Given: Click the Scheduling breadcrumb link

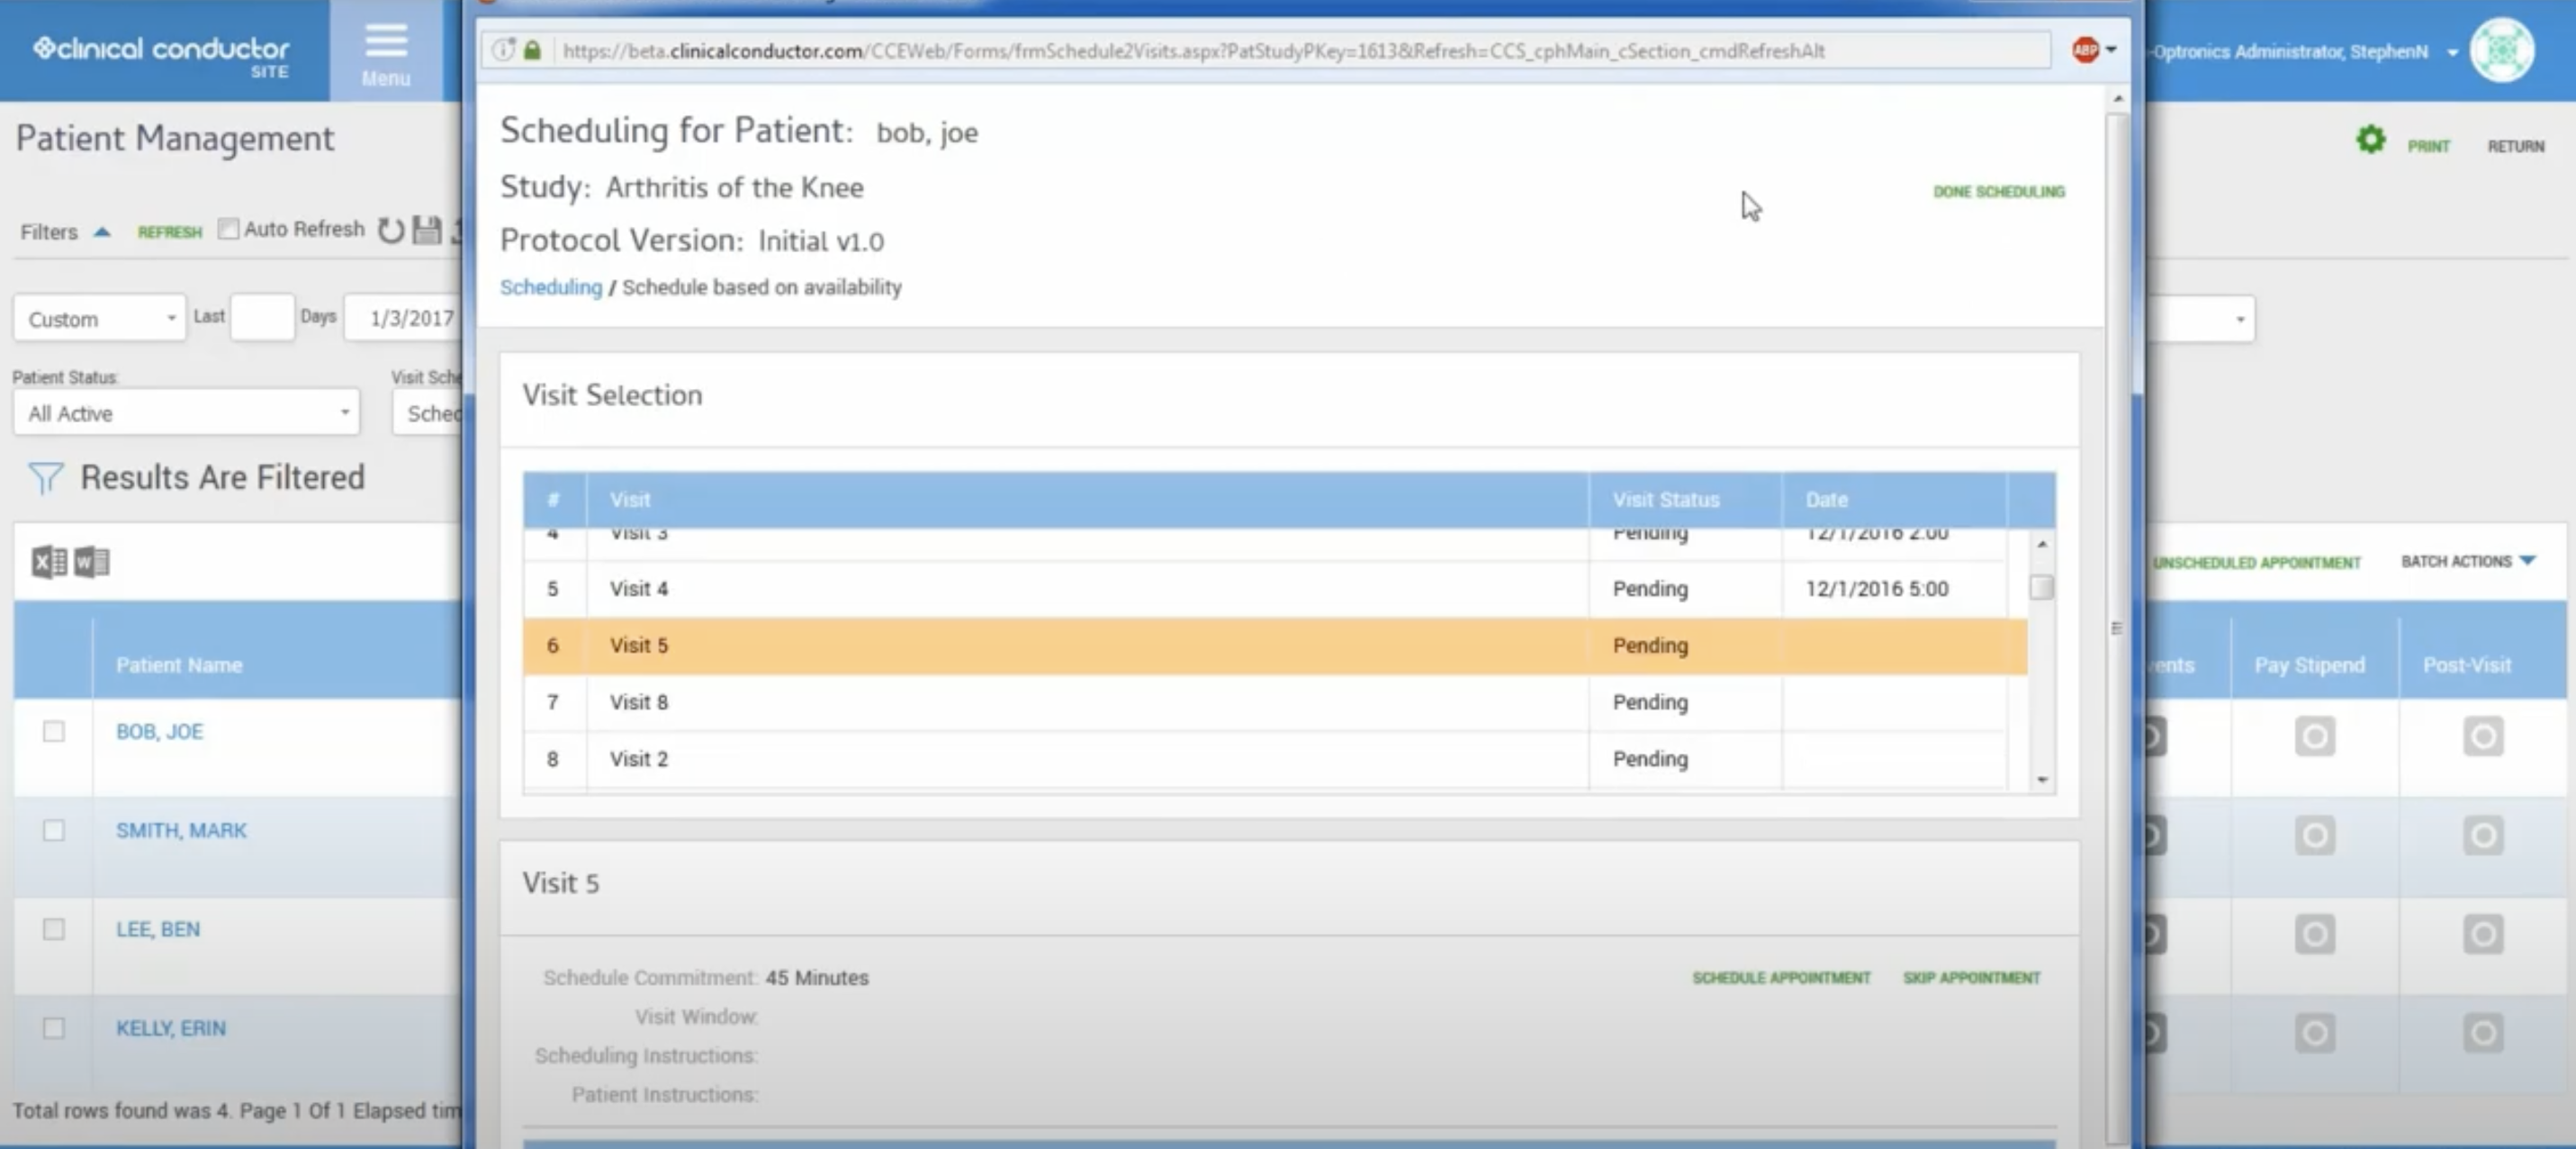Looking at the screenshot, I should point(550,288).
